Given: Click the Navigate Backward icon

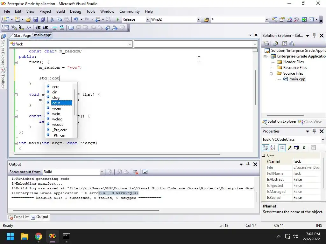Looking at the screenshot, I should click(x=98, y=19).
